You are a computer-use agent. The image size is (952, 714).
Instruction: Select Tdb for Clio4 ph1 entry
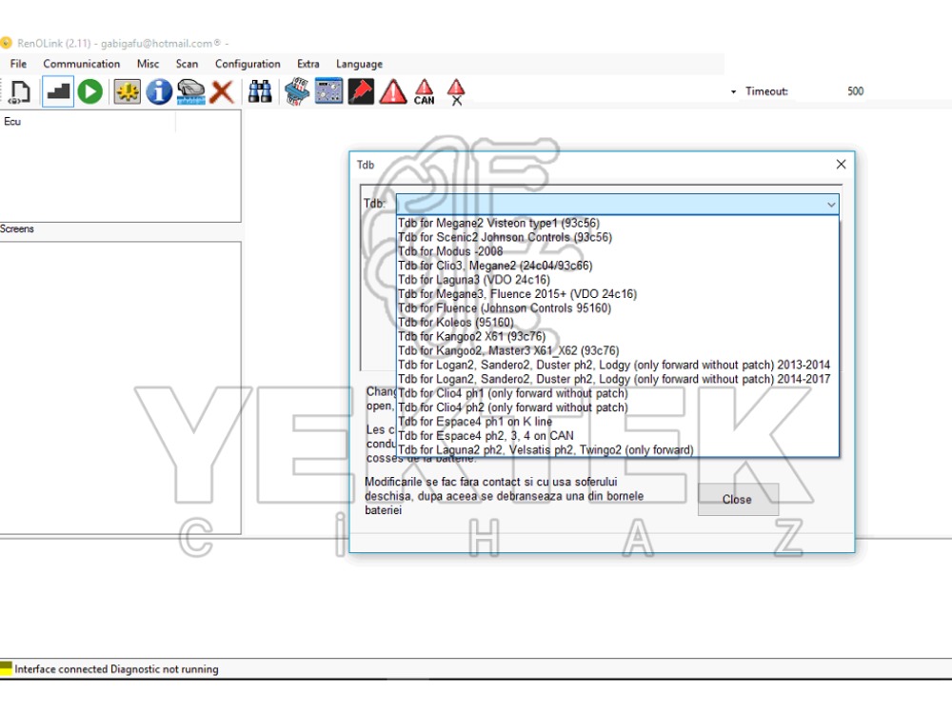point(618,393)
